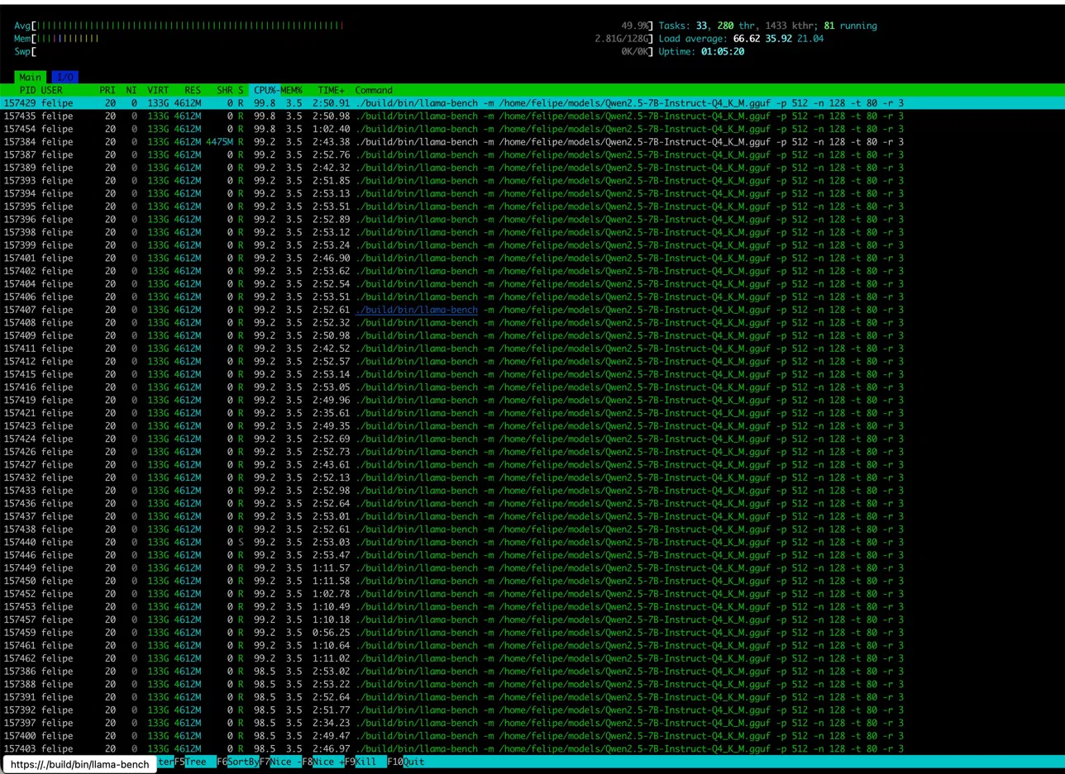Select process row with PID 157387

pyautogui.click(x=532, y=154)
